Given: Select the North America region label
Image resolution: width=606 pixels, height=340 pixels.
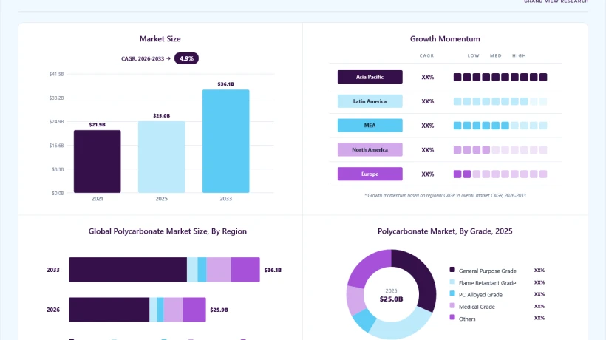Looking at the screenshot, I should pyautogui.click(x=370, y=149).
